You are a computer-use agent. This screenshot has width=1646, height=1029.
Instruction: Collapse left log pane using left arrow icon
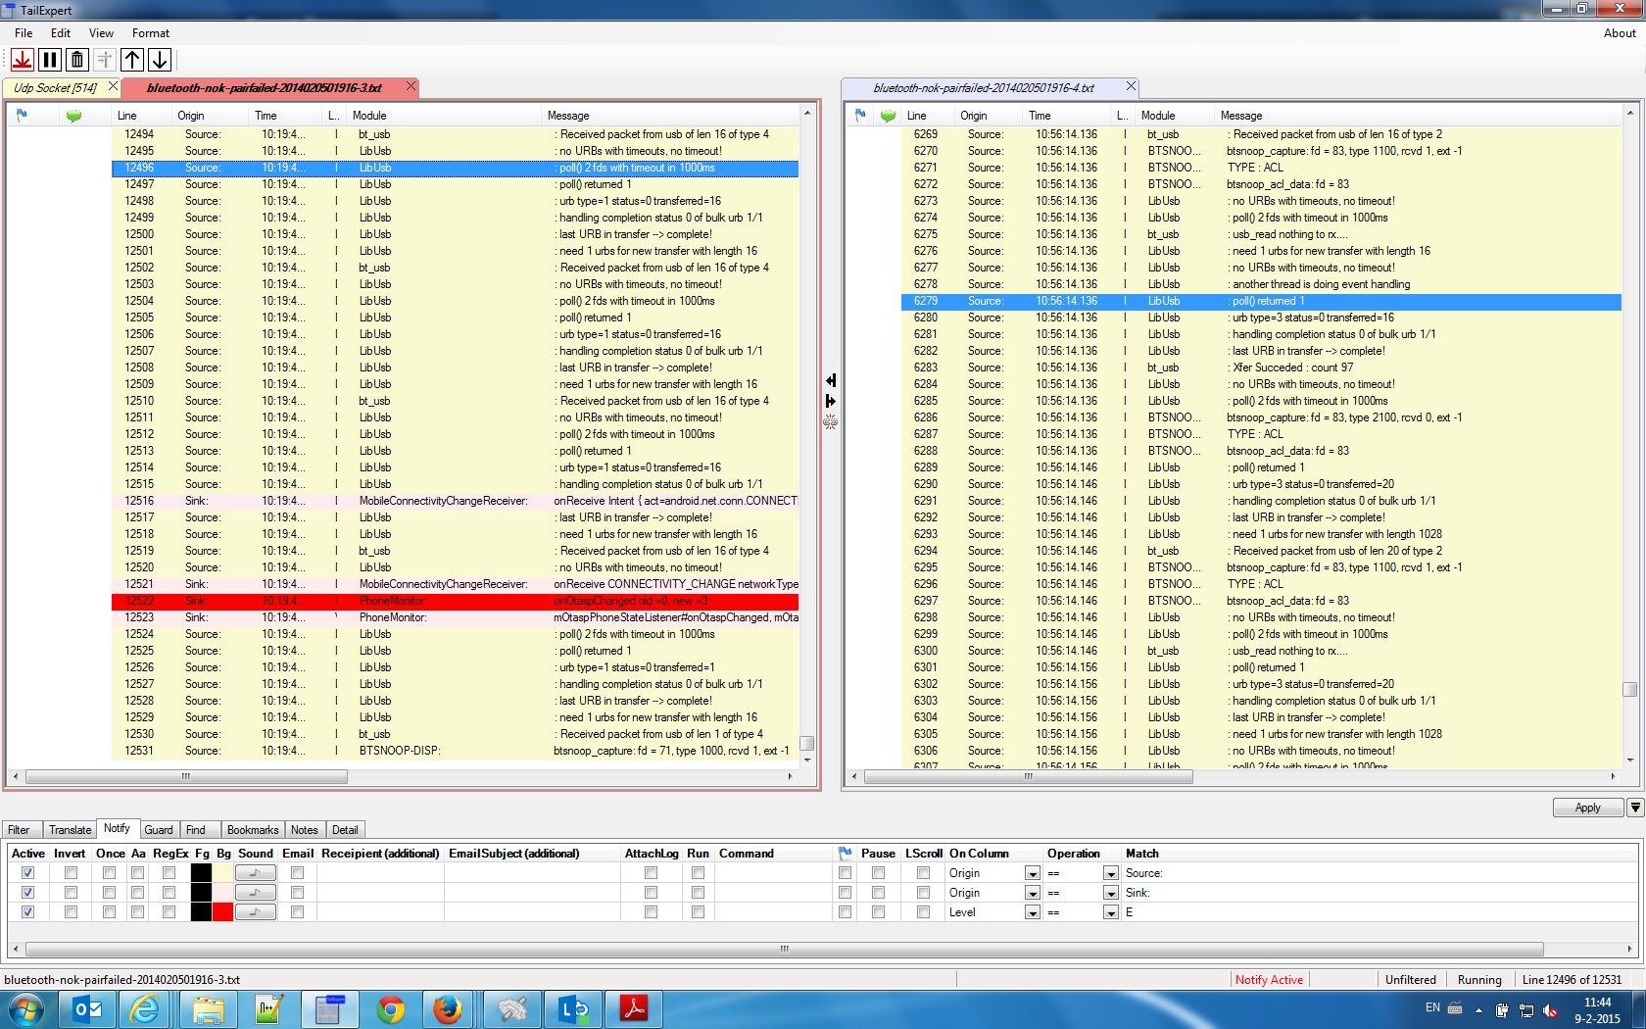point(830,380)
